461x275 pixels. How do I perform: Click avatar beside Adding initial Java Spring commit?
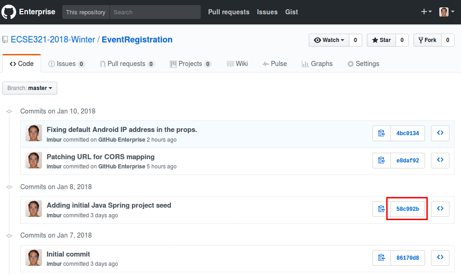(34, 209)
